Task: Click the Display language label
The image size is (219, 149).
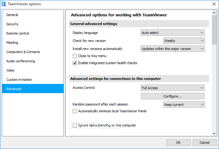Action: 85,33
